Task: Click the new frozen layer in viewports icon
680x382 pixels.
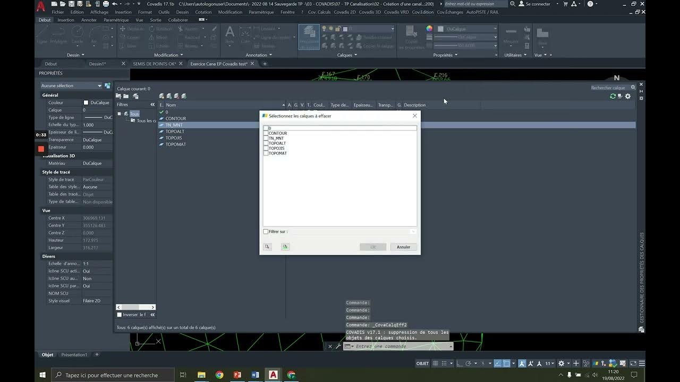Action: click(169, 96)
